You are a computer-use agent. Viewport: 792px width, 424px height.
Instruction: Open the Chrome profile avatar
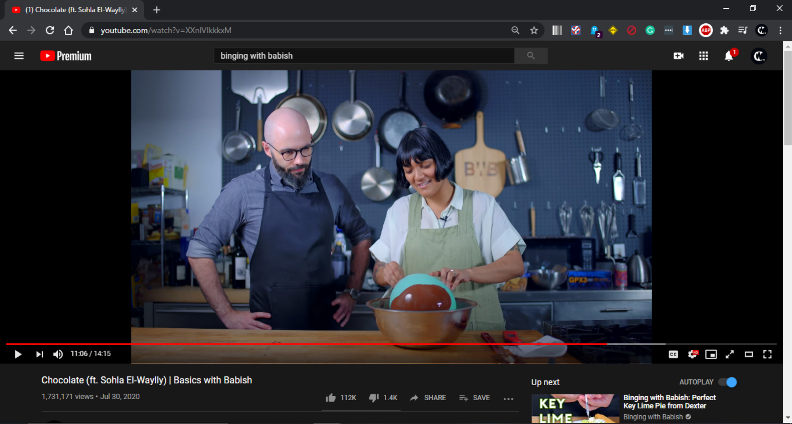[x=762, y=30]
